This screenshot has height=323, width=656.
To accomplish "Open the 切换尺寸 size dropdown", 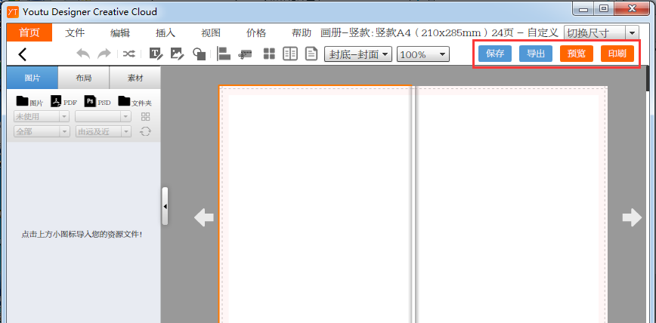I will click(601, 33).
